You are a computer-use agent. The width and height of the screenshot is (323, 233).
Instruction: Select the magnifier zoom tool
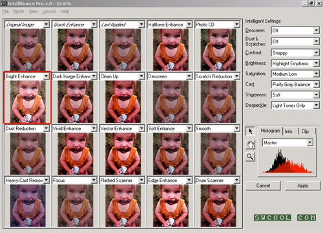250,157
